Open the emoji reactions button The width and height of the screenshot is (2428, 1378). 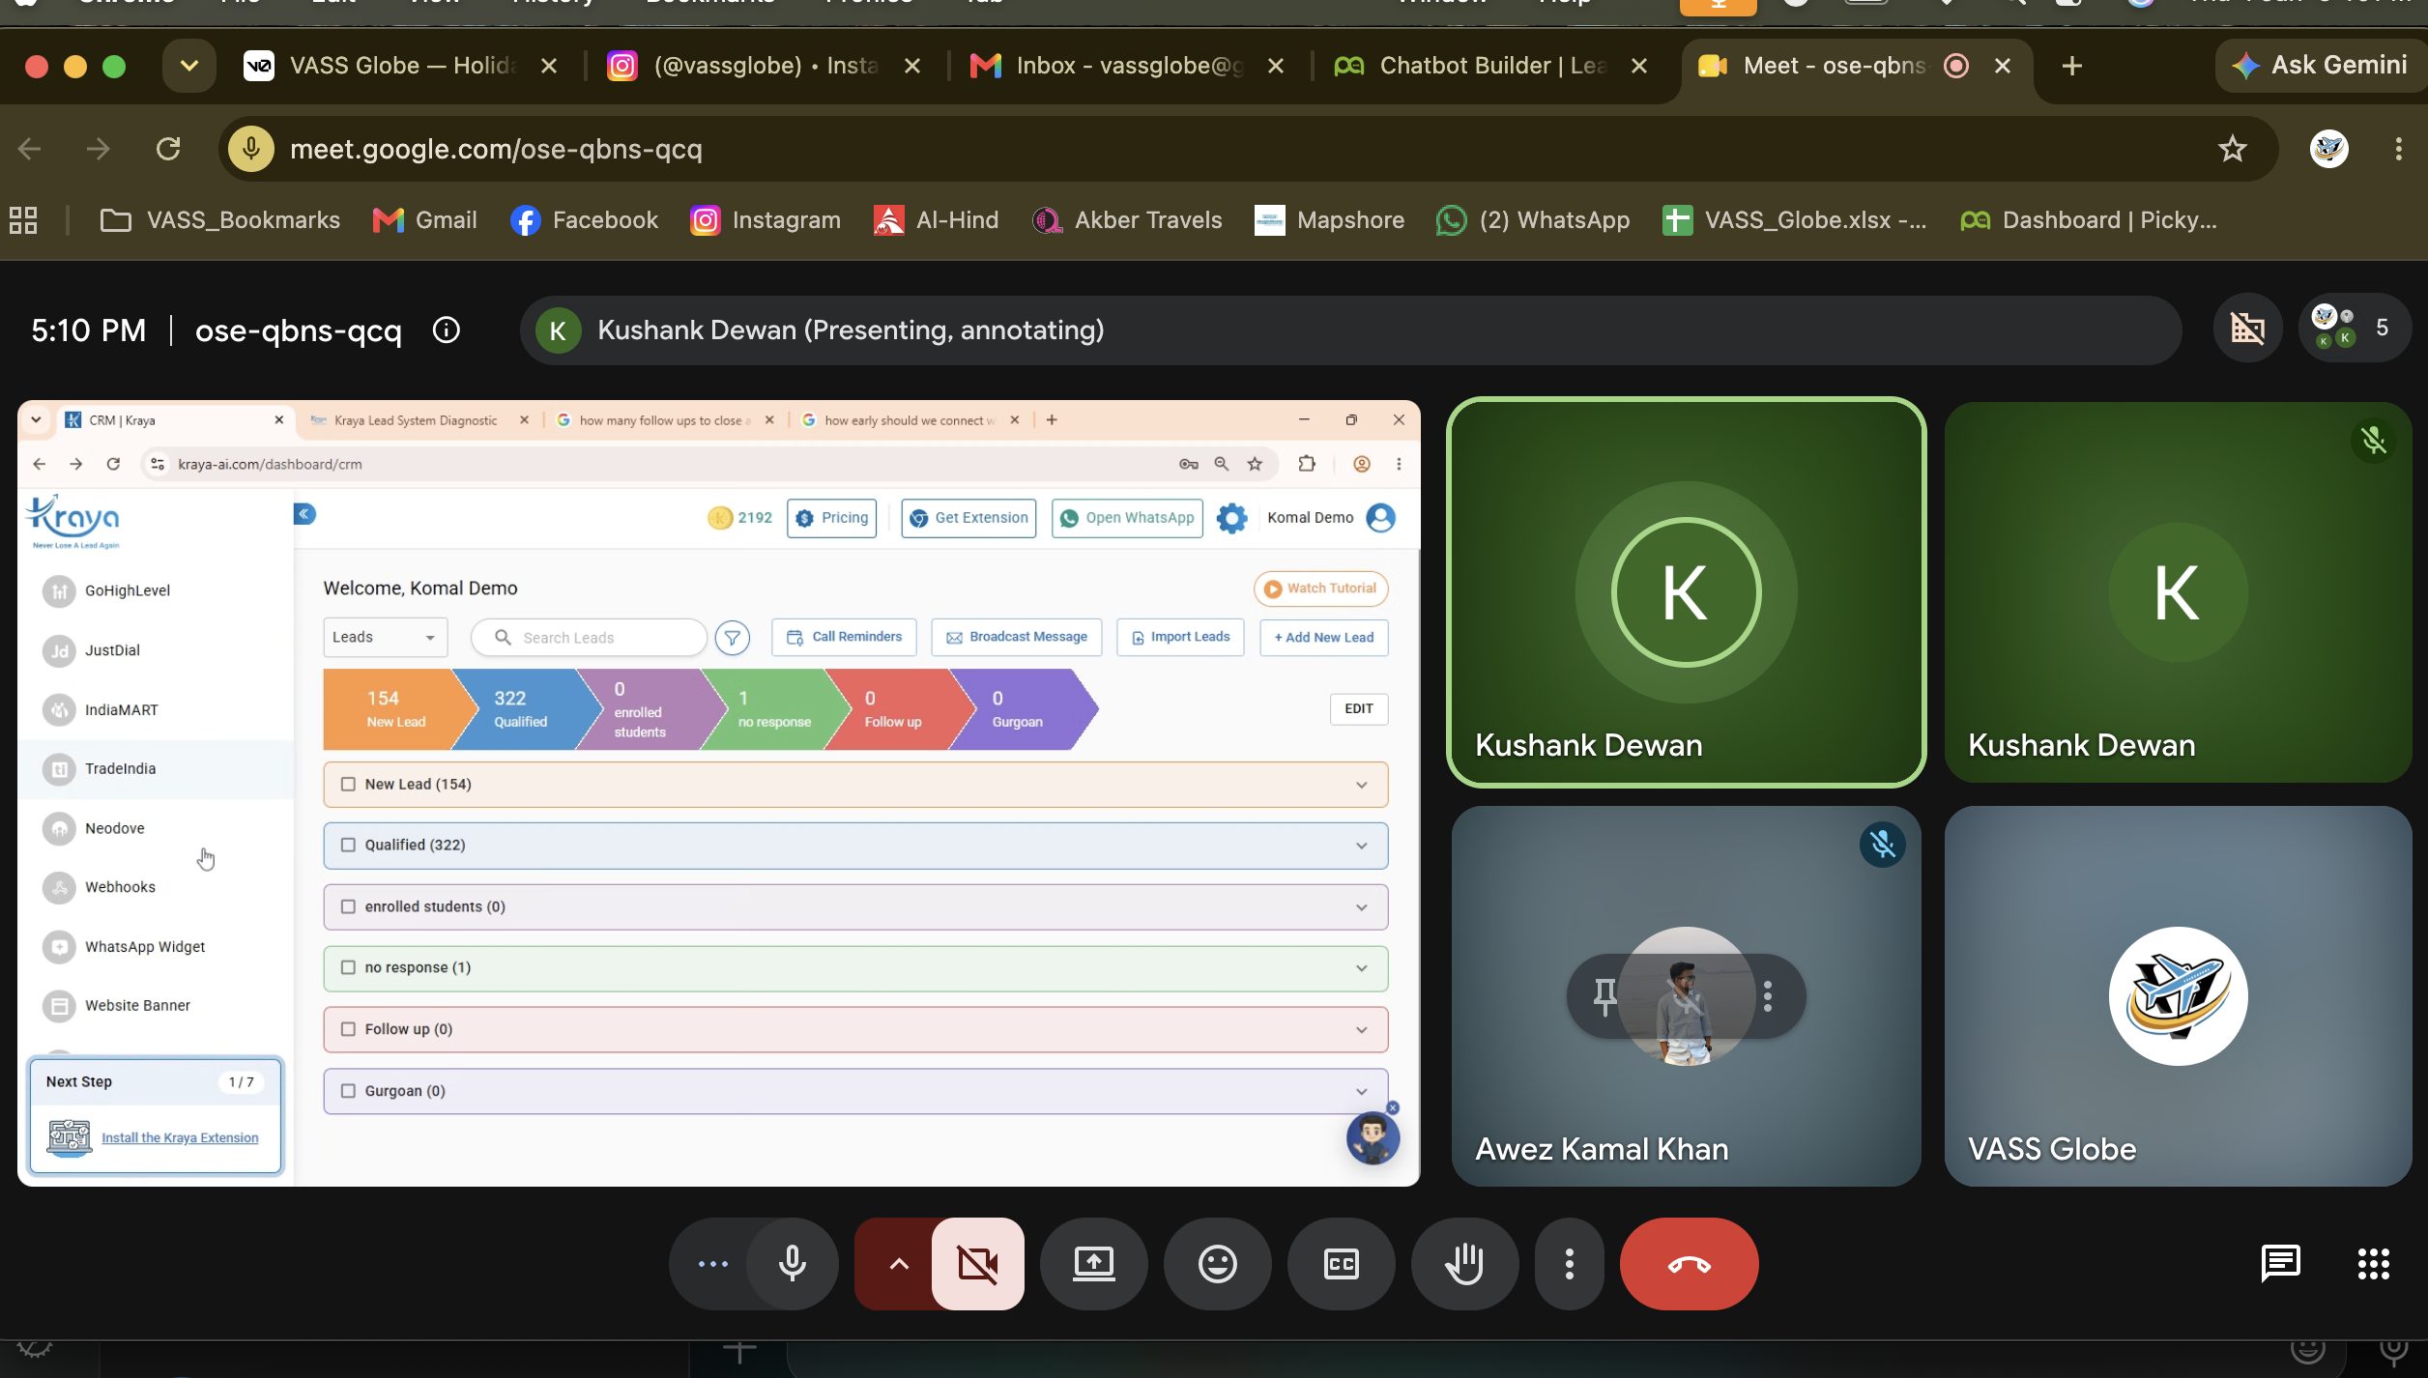pyautogui.click(x=1217, y=1264)
